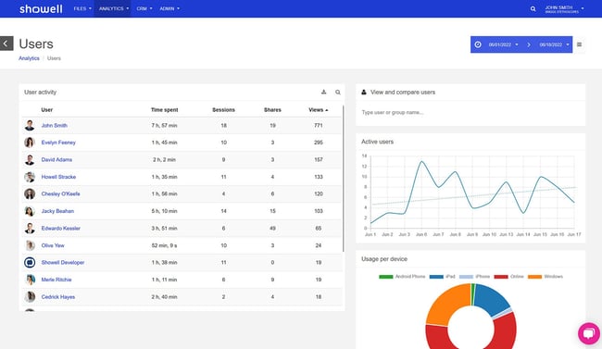Click the User activity table scrollbar
Viewport: 602px width, 349px height.
point(343,179)
